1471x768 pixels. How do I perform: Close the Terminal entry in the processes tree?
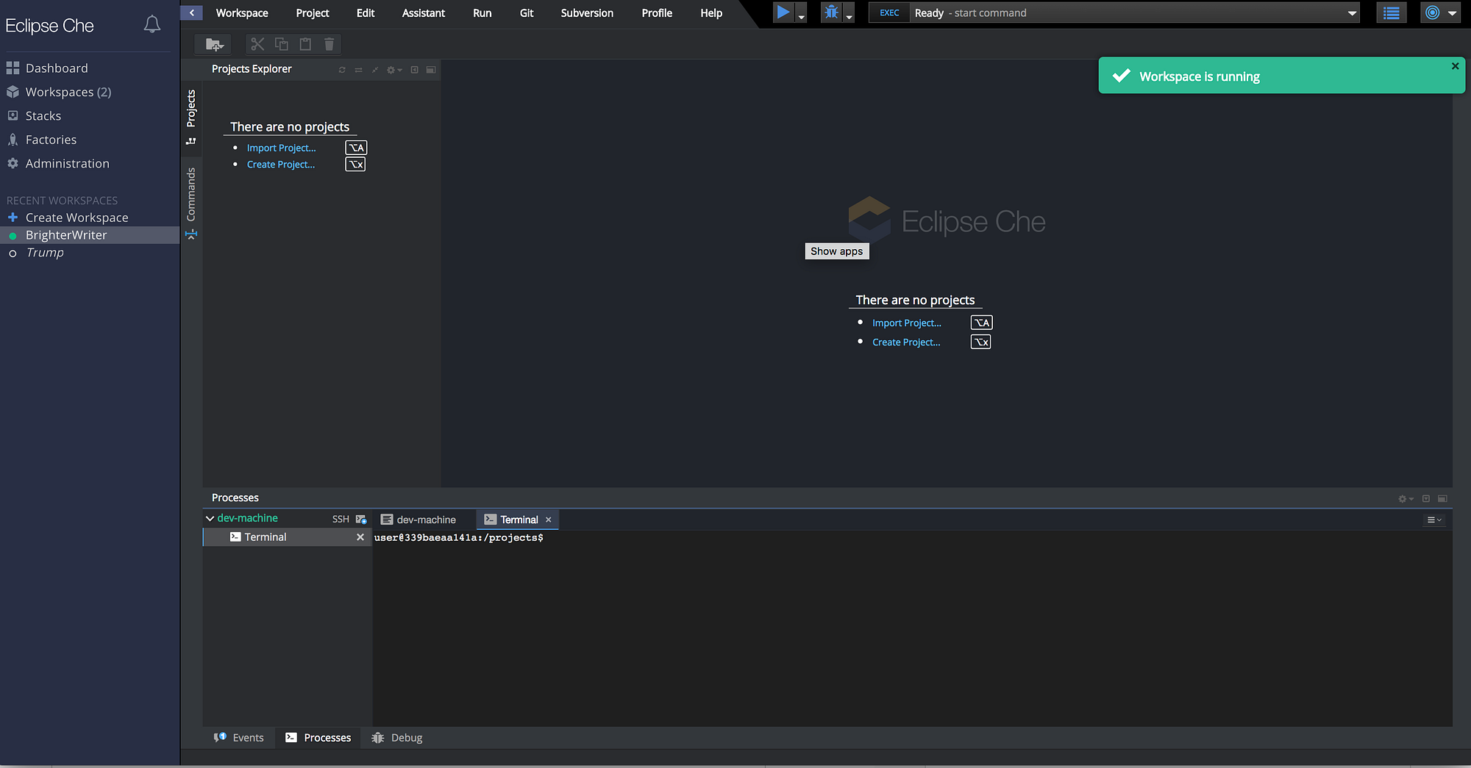point(360,537)
